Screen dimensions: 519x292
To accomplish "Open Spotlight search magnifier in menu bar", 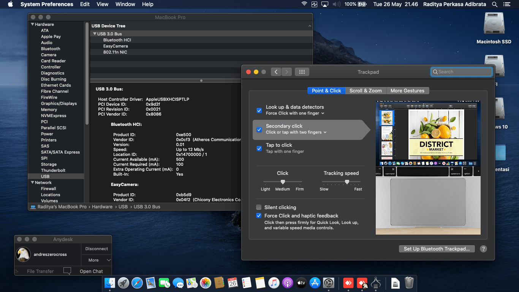I will coord(495,4).
